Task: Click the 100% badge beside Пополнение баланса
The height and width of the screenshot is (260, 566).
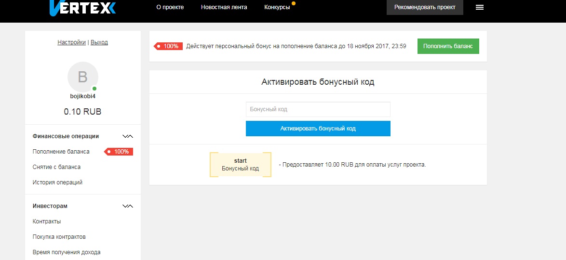Action: click(119, 152)
